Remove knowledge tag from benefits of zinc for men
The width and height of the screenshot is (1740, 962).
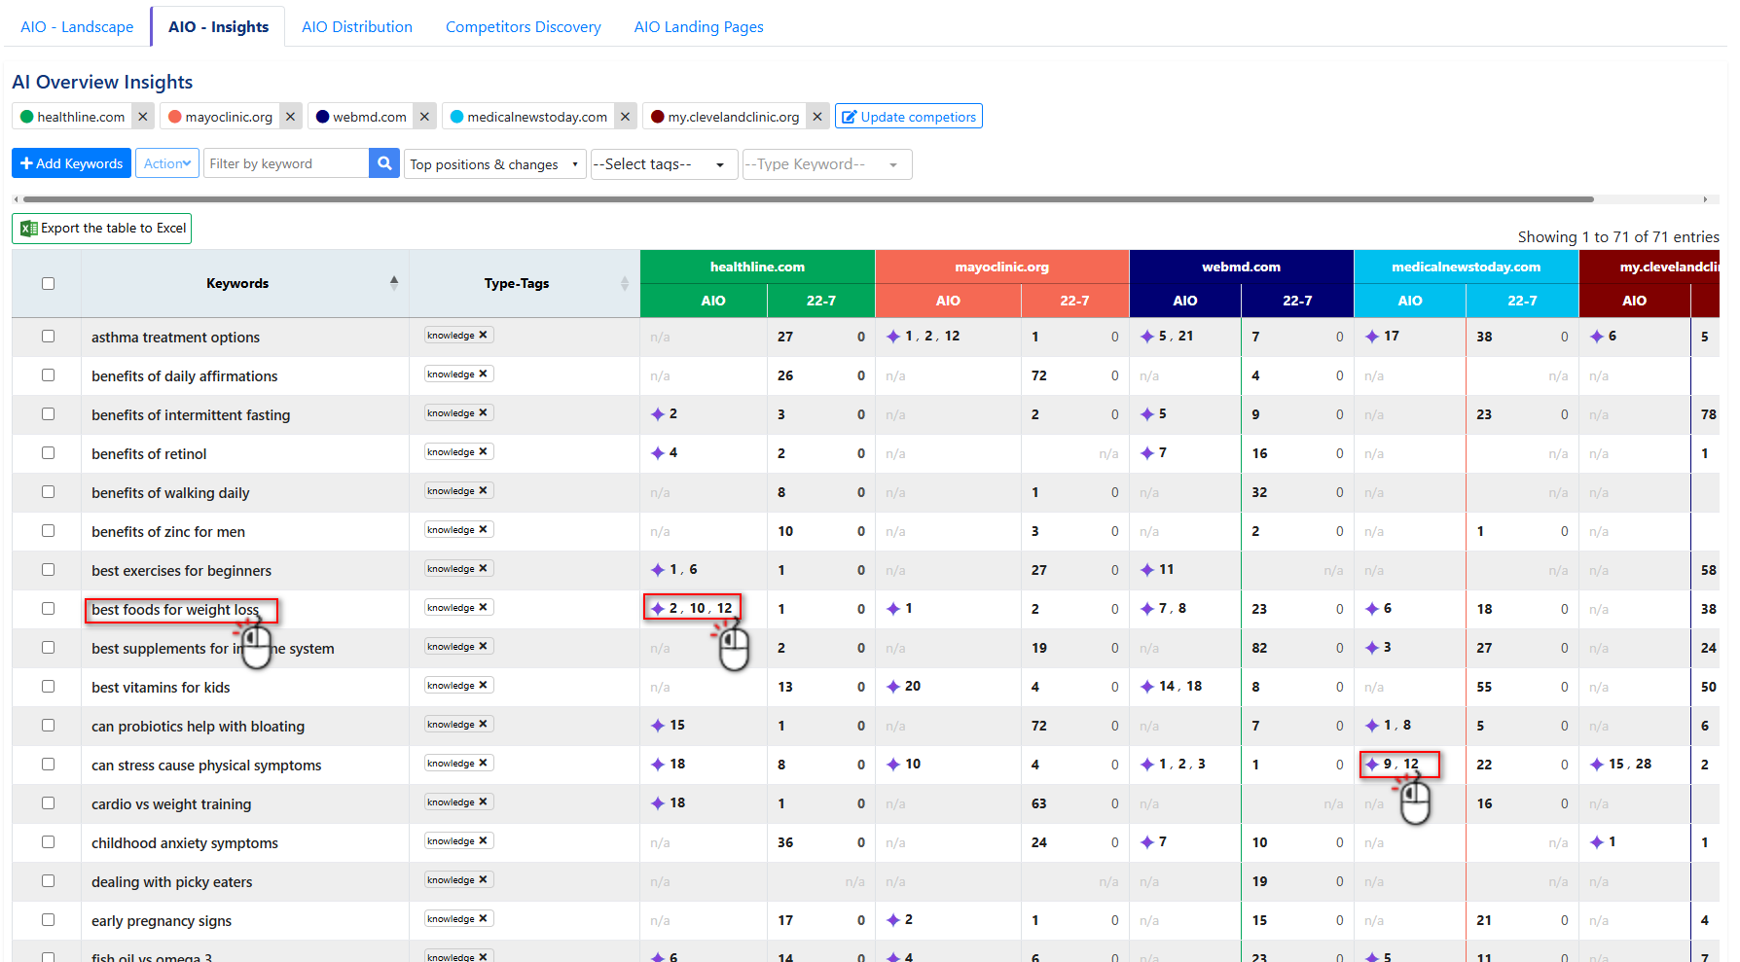[483, 529]
